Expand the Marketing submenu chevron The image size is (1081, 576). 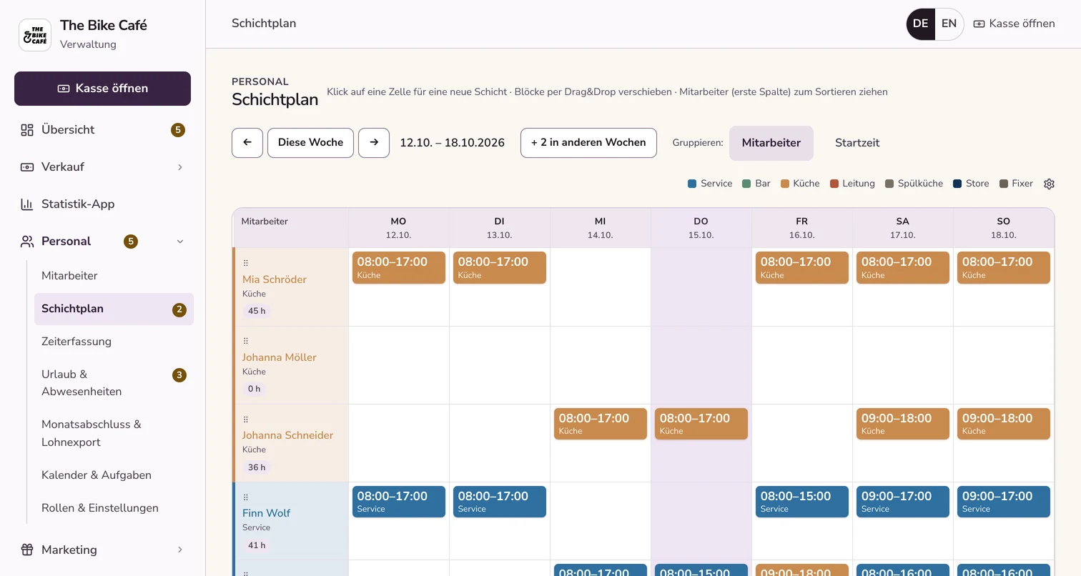(x=180, y=550)
